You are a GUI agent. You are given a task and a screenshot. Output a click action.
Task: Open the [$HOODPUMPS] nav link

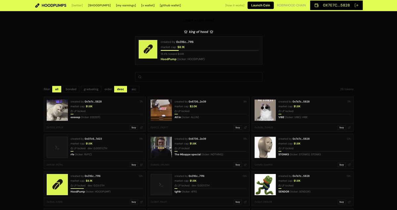click(99, 5)
